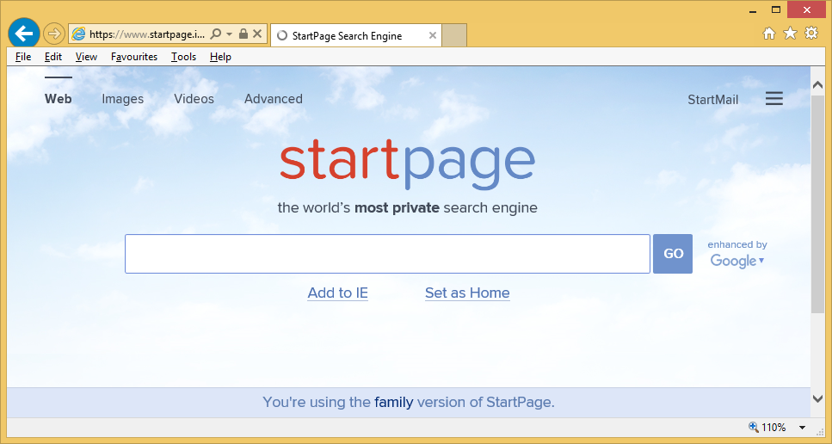The image size is (832, 444).
Task: Click the scrollbar up arrow
Action: (x=817, y=84)
